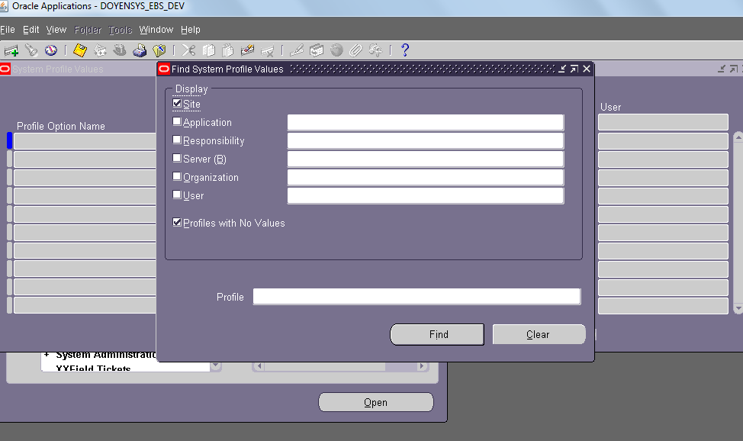Image resolution: width=743 pixels, height=441 pixels.
Task: Open the Show Navigator icon
Action: (x=51, y=50)
